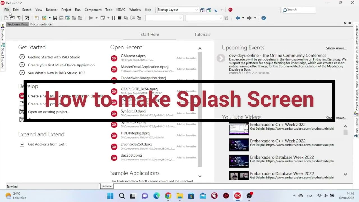Click Windows Start button on taskbar
This screenshot has height=202, width=359.
click(x=110, y=196)
